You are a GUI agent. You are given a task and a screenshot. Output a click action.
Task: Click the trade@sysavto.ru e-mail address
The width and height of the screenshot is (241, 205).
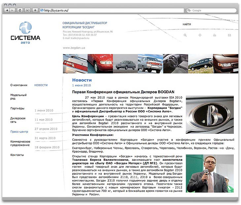[80, 38]
